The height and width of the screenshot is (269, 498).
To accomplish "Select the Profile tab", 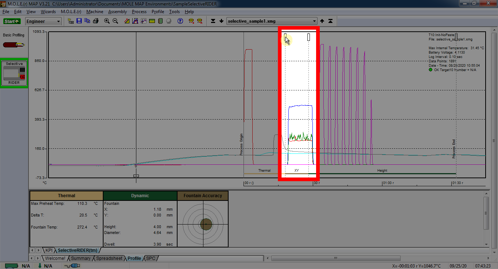I will click(x=134, y=258).
